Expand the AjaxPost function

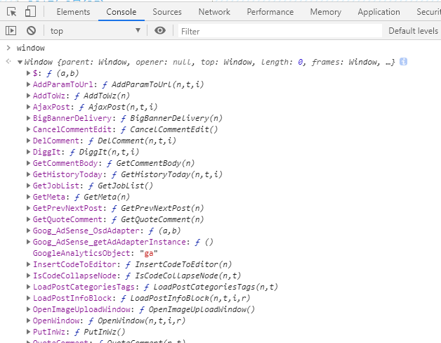coord(28,107)
